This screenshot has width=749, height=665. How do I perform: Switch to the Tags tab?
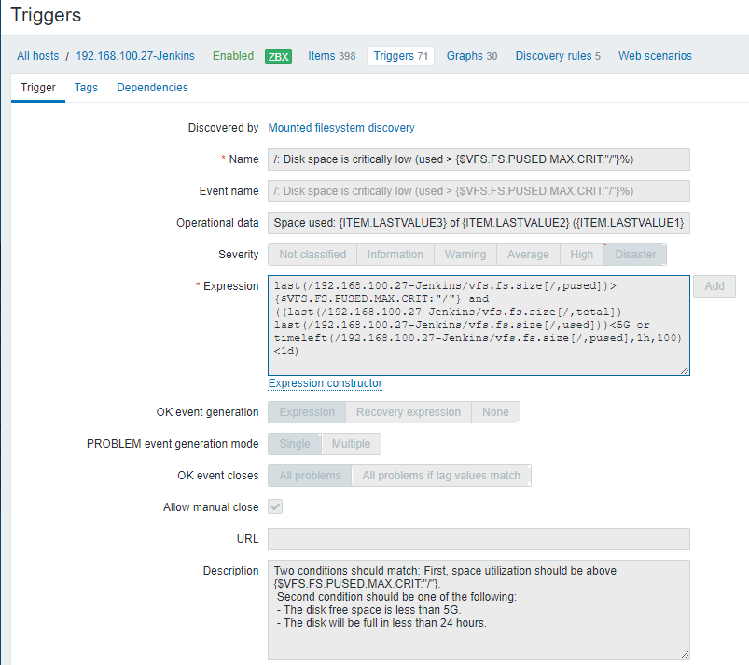[86, 88]
